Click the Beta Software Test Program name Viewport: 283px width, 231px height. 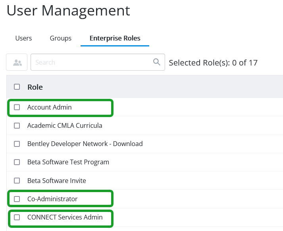tap(68, 162)
